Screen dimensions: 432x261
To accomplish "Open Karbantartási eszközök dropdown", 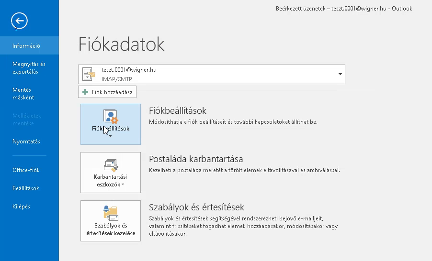I will (111, 173).
